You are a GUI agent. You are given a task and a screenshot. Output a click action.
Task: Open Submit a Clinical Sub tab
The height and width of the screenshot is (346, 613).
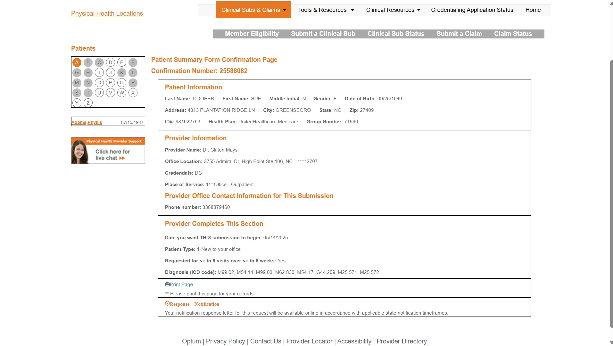point(323,34)
